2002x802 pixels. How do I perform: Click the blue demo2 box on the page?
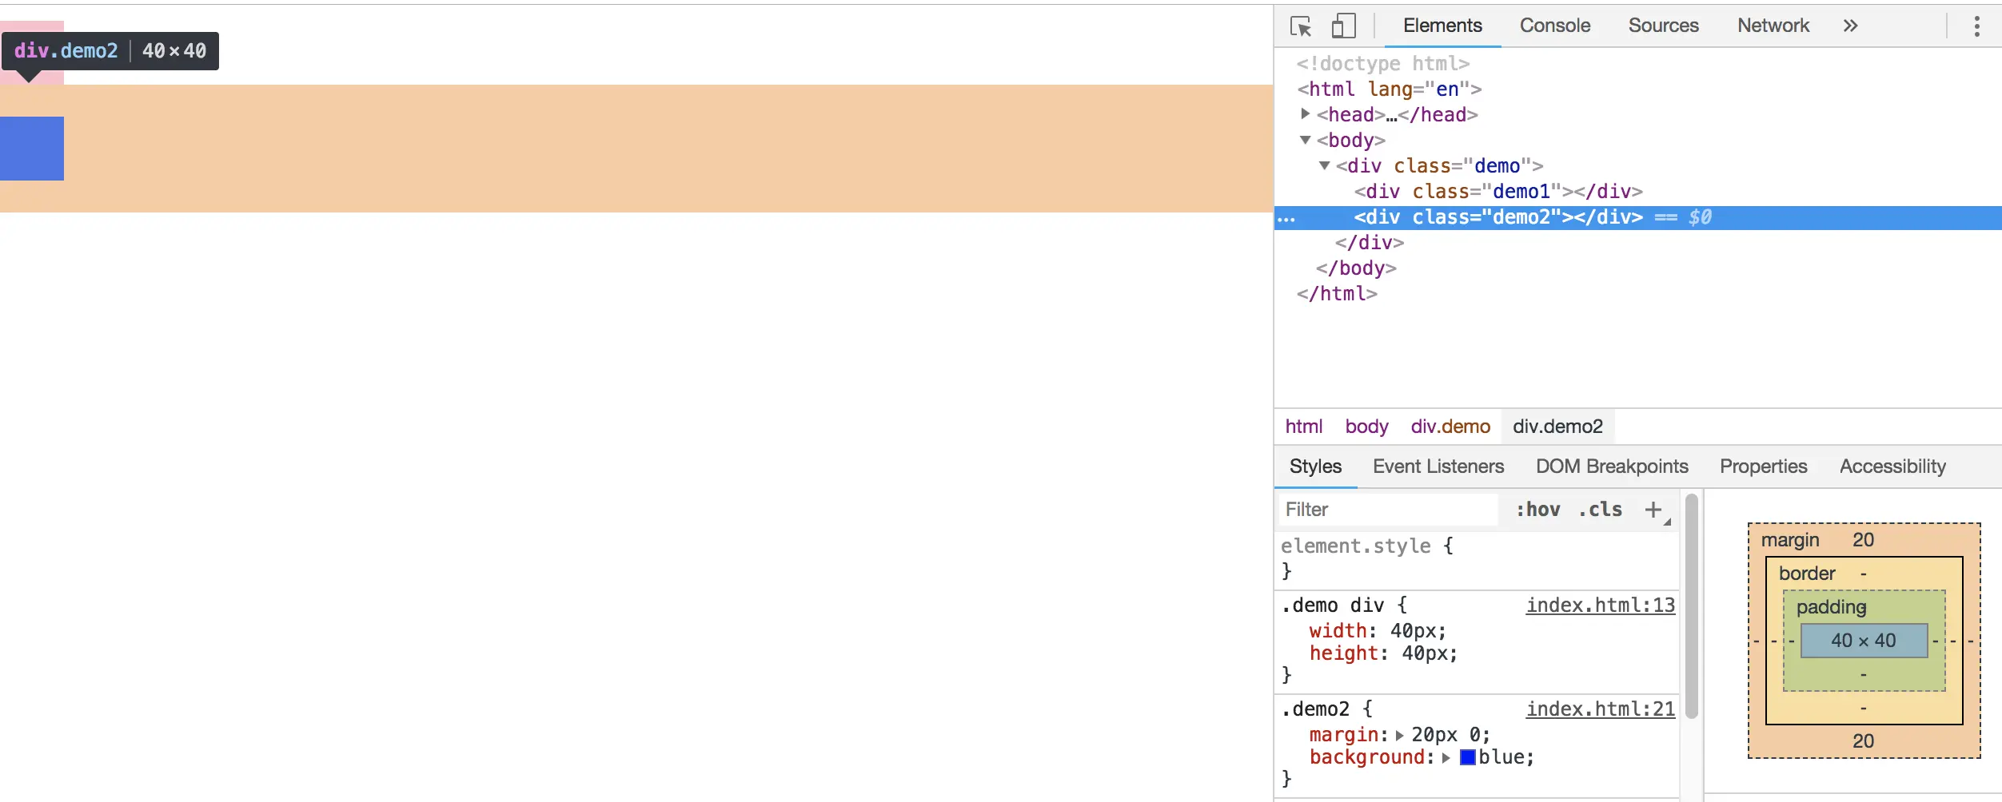[32, 149]
